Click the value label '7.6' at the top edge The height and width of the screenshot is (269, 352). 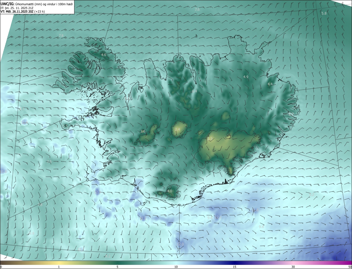point(197,10)
